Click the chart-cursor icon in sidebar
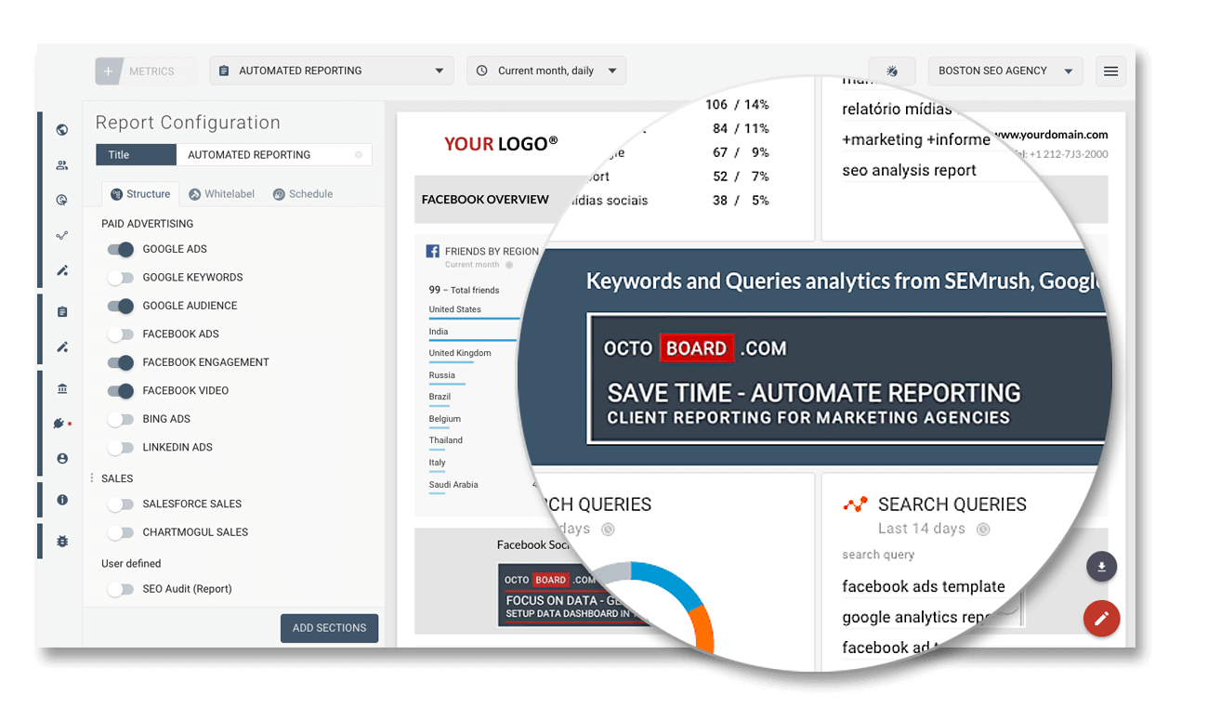The height and width of the screenshot is (720, 1208). pos(62,200)
